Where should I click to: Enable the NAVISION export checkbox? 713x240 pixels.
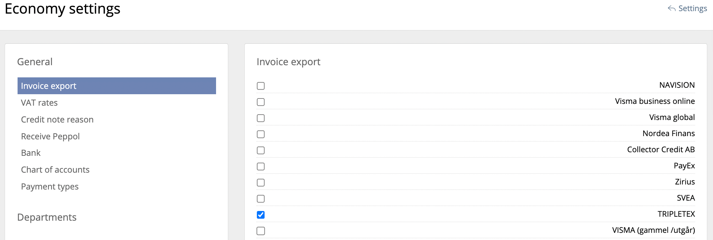point(261,86)
